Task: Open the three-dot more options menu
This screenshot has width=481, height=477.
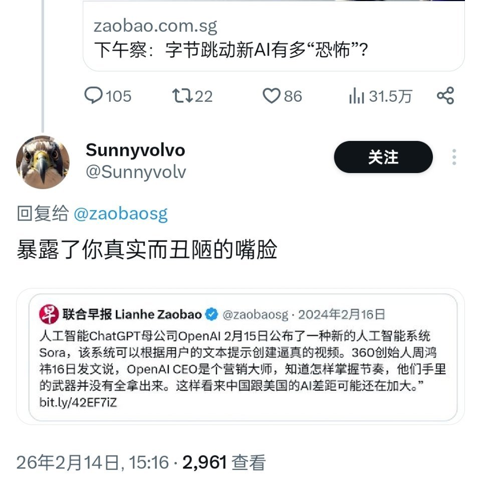Action: (x=454, y=157)
